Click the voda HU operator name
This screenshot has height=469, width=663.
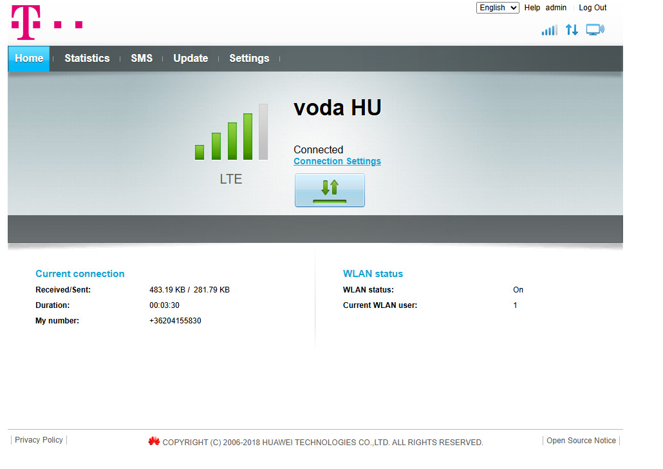(x=337, y=108)
